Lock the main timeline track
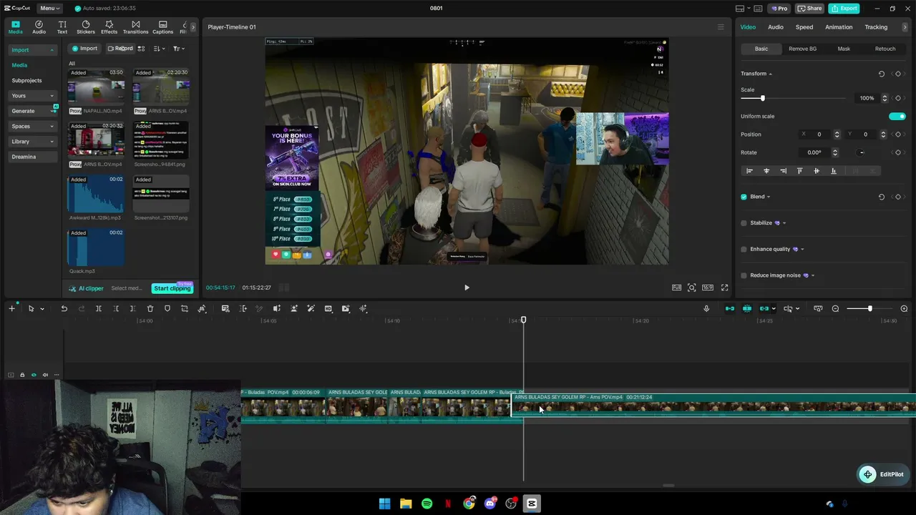Viewport: 916px width, 515px height. coord(22,375)
